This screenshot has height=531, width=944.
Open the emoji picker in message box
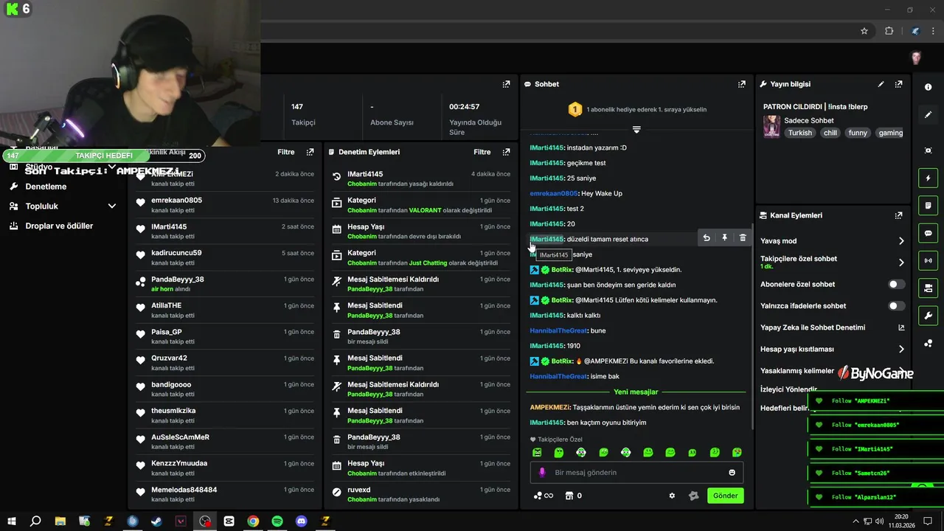coord(732,473)
